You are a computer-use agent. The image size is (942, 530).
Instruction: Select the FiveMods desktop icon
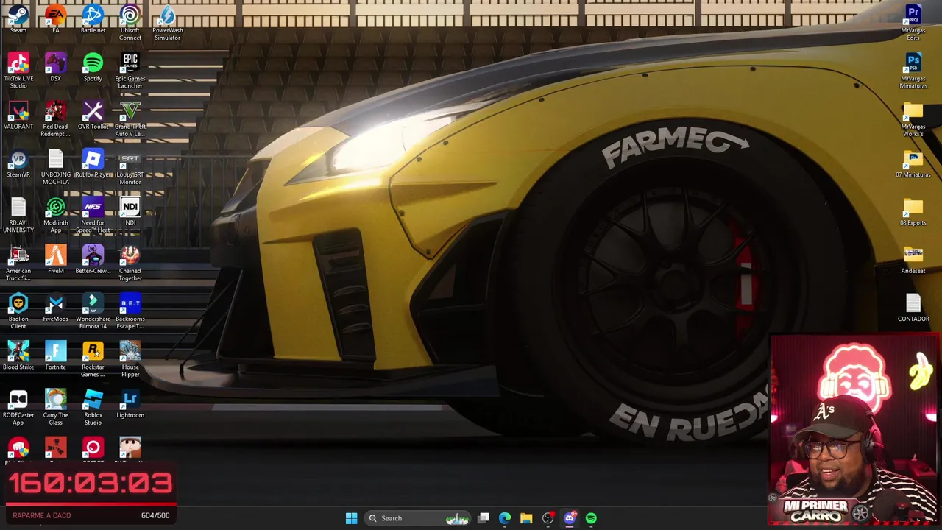click(56, 308)
